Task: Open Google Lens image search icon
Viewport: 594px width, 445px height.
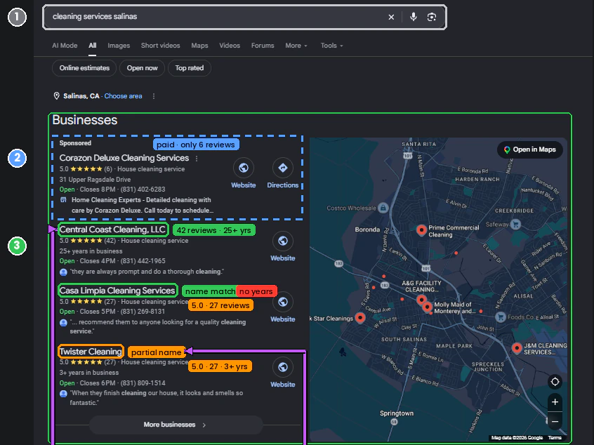Action: [x=432, y=17]
